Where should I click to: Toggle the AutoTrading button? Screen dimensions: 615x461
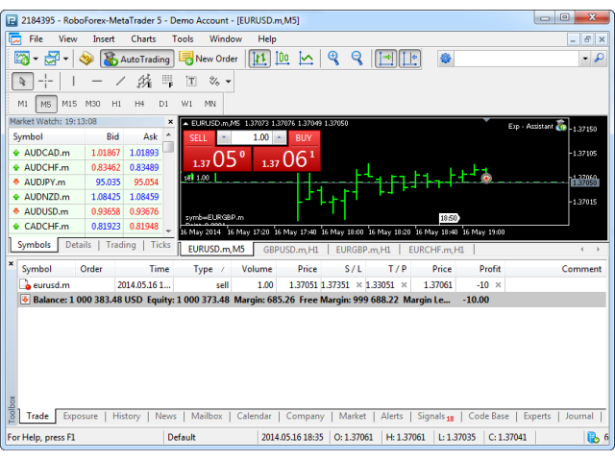click(x=137, y=59)
